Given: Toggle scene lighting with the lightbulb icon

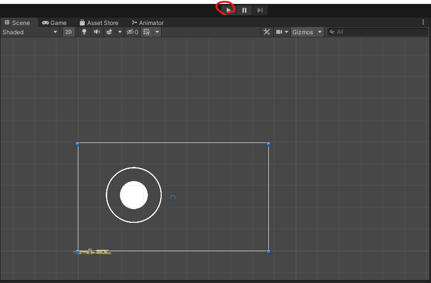Looking at the screenshot, I should (84, 32).
